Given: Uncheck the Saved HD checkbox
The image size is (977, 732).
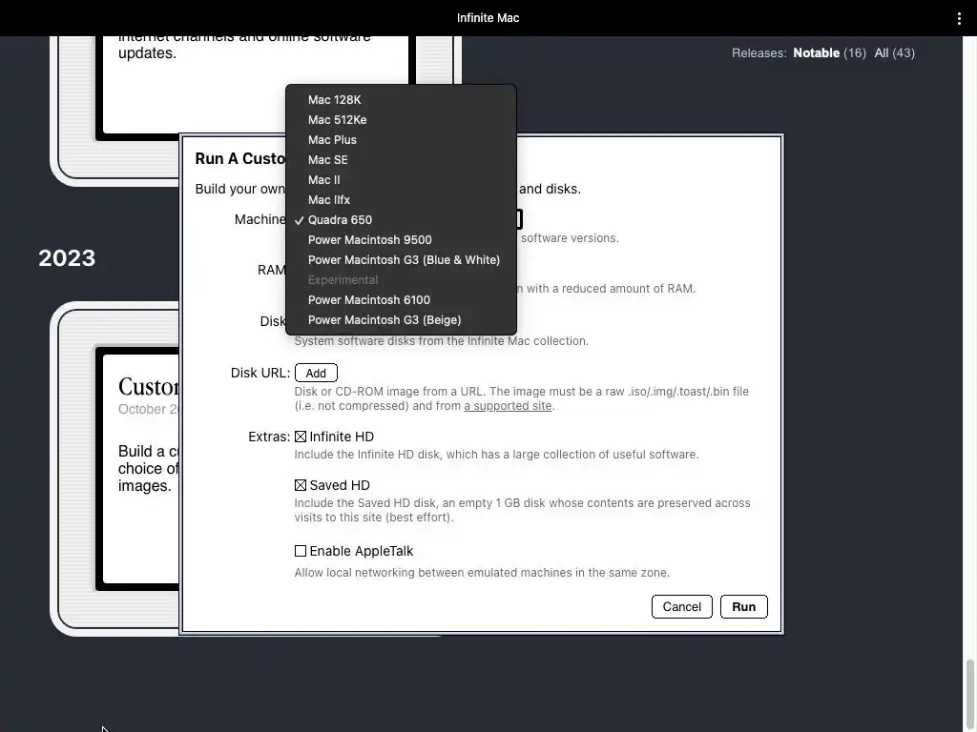Looking at the screenshot, I should click(x=301, y=485).
